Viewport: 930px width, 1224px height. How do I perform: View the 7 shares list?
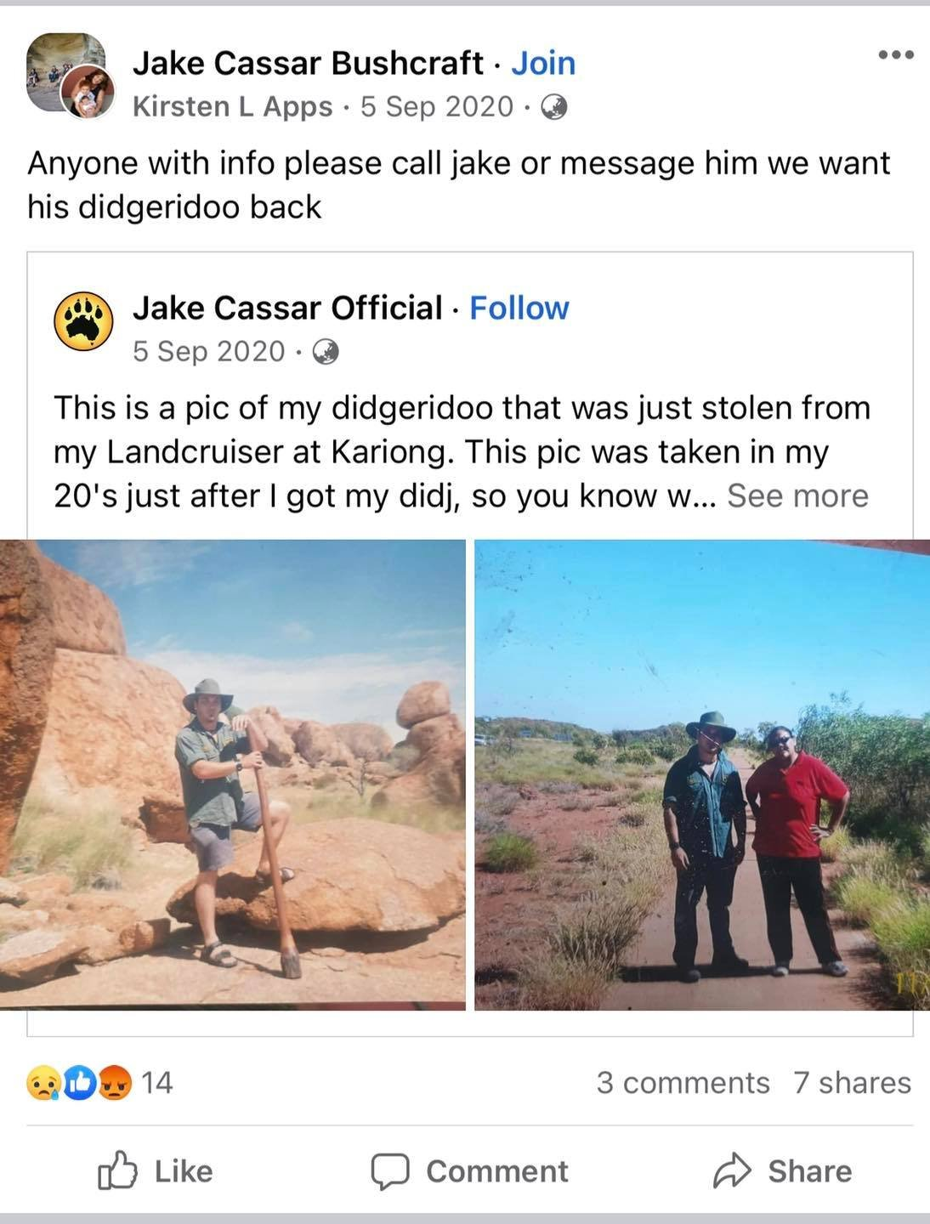tap(852, 1083)
